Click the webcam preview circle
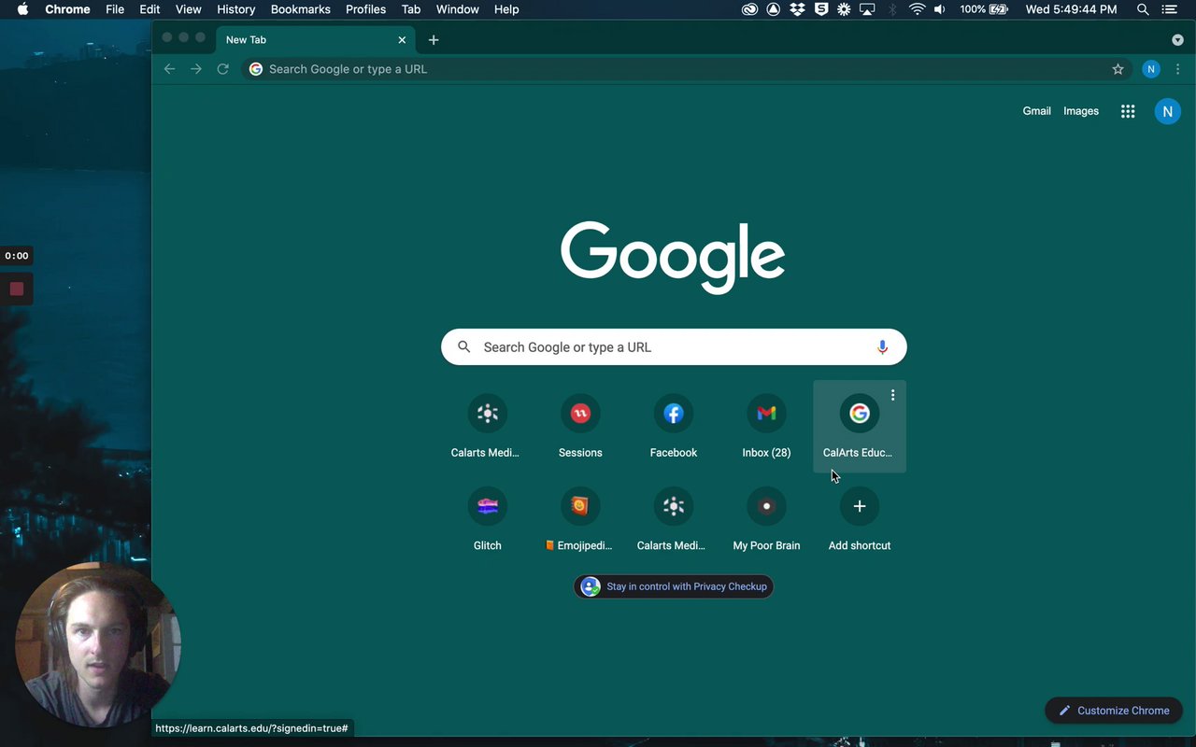1196x747 pixels. click(x=97, y=644)
